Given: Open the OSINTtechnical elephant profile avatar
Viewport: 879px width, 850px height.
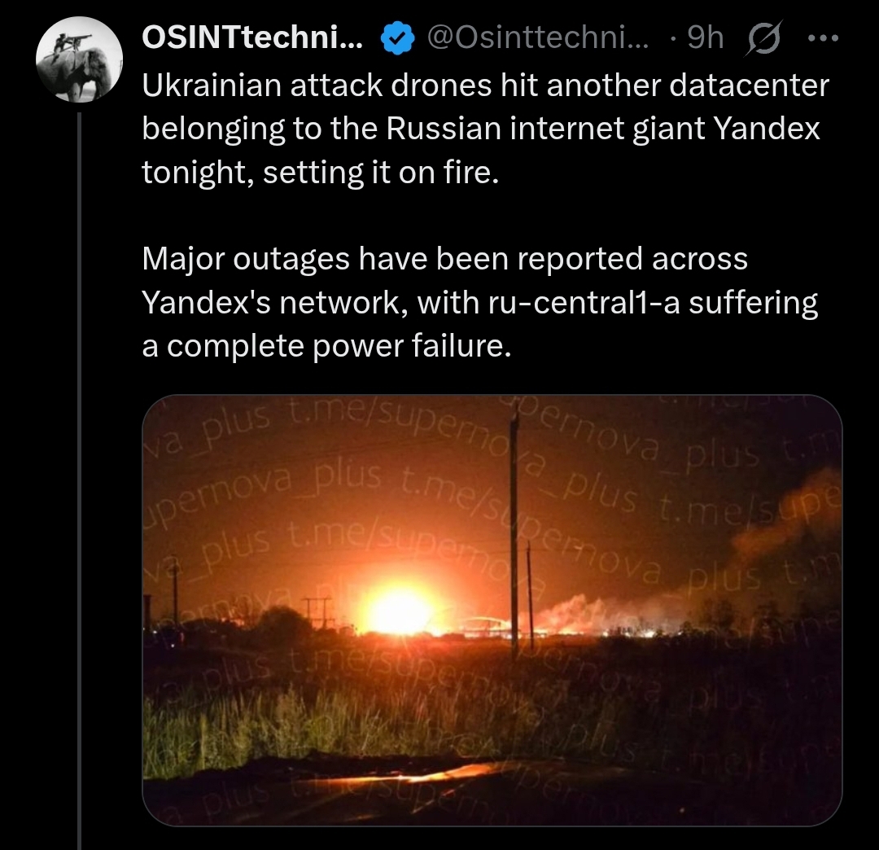Looking at the screenshot, I should point(79,59).
